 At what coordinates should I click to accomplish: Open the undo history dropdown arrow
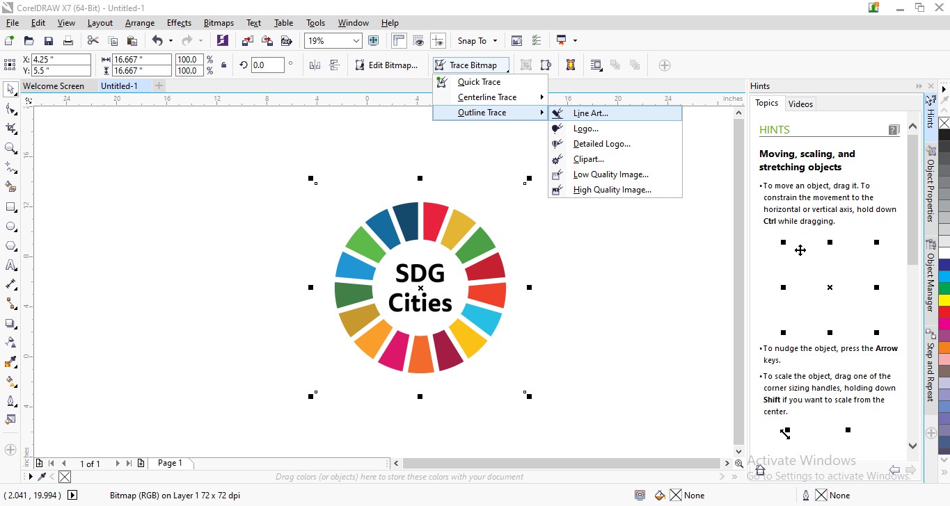click(x=171, y=41)
